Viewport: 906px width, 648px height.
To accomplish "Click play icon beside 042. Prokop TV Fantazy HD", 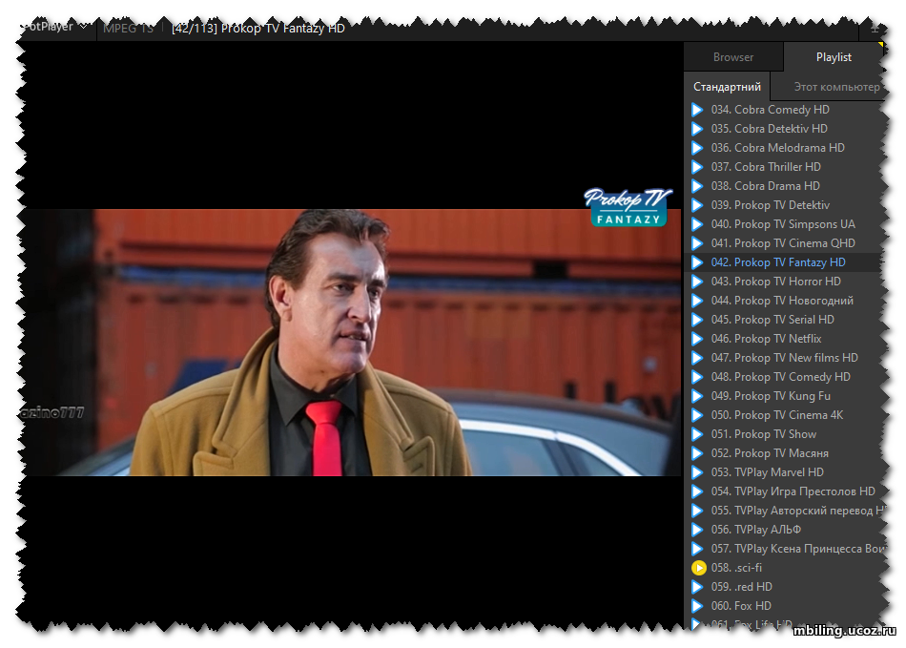I will coord(697,262).
